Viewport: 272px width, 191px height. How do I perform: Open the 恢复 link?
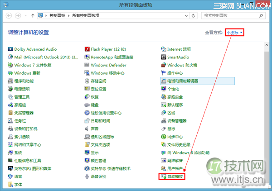click(x=95, y=97)
